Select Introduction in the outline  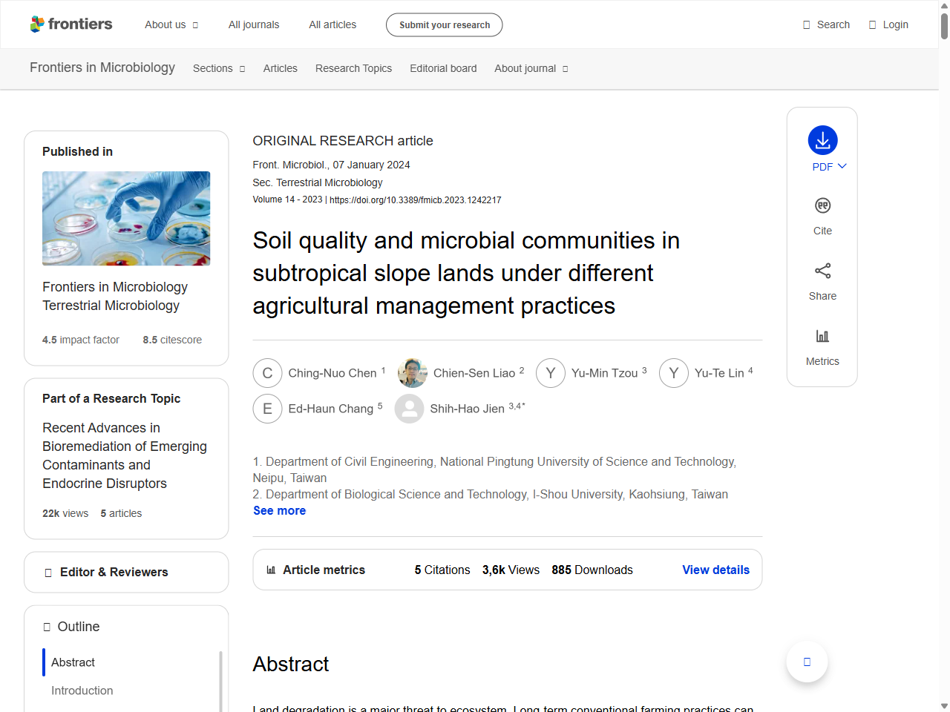click(x=82, y=690)
